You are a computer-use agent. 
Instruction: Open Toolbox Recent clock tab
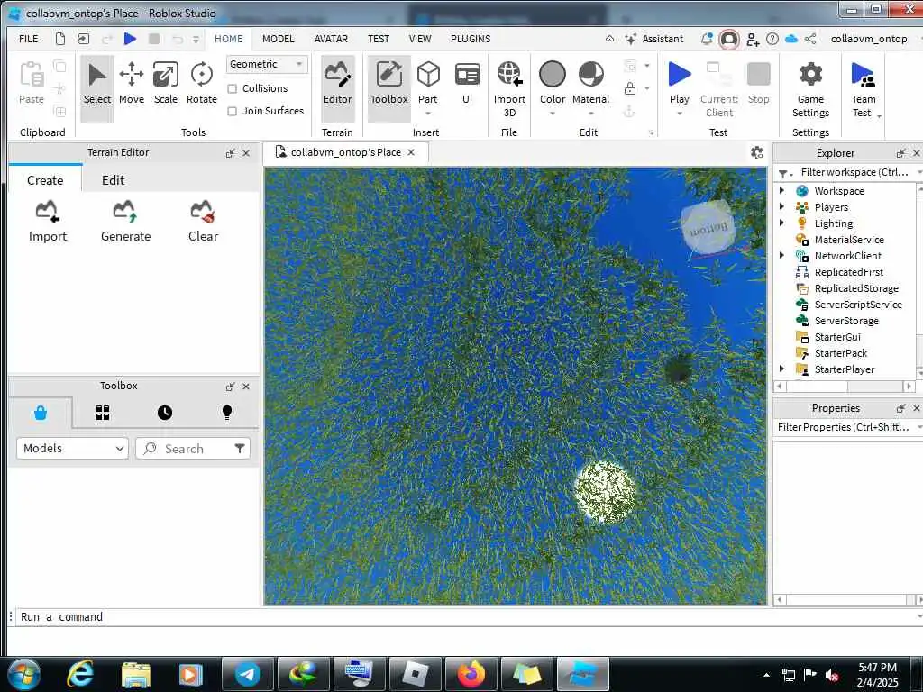click(165, 413)
